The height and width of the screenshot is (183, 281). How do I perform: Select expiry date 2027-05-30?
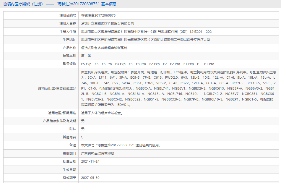90,178
